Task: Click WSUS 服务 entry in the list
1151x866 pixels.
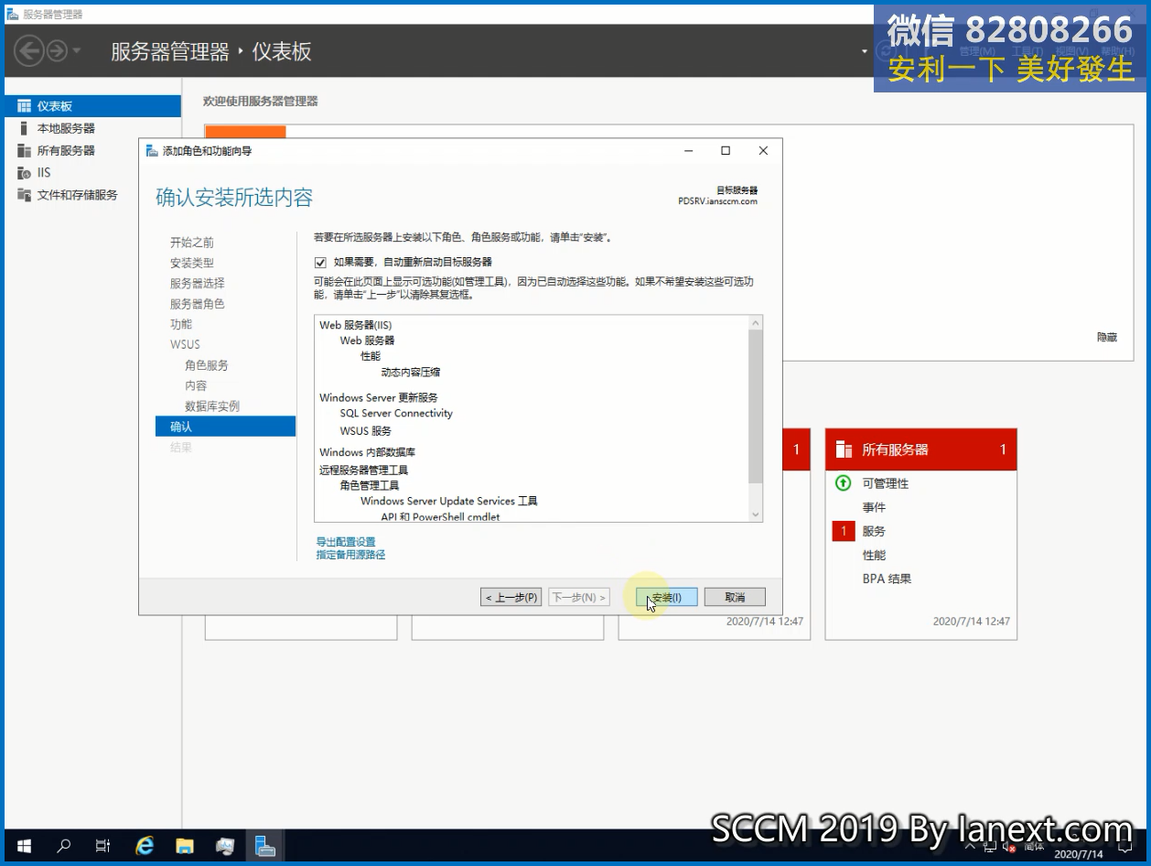Action: click(x=365, y=431)
